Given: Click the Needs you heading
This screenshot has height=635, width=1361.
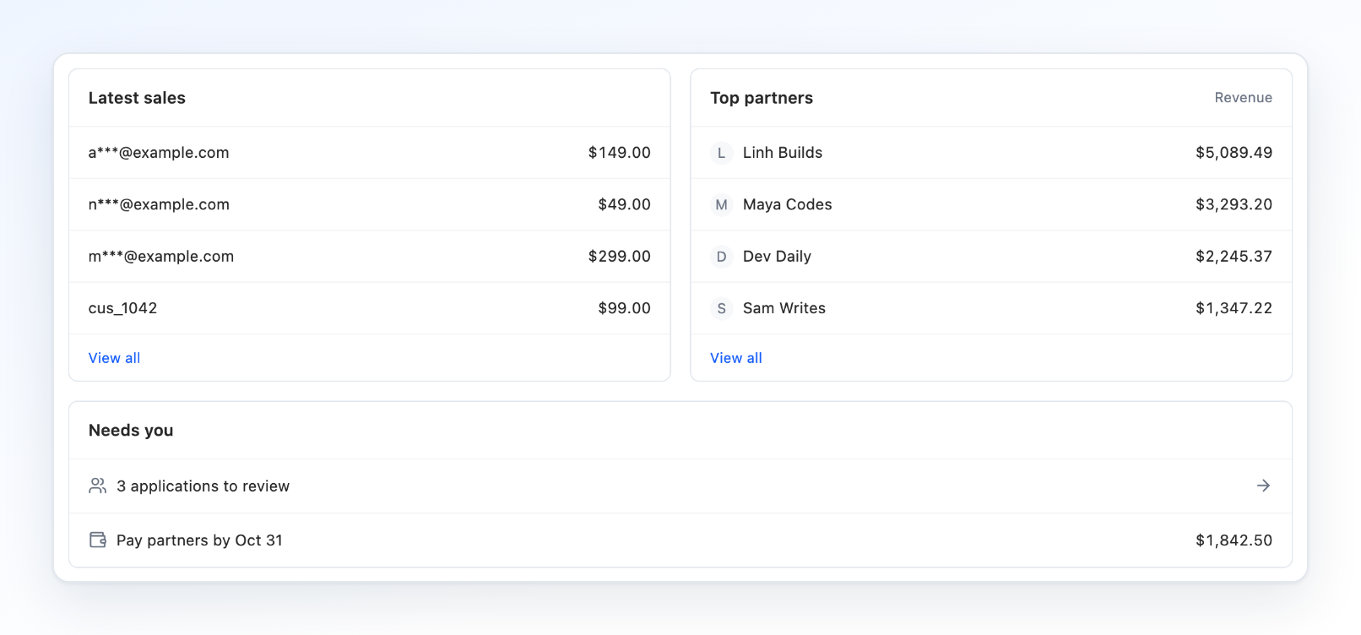Looking at the screenshot, I should (x=131, y=431).
